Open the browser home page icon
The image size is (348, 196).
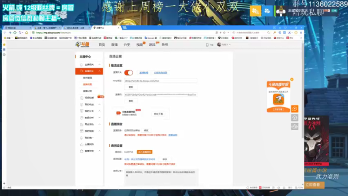tap(27, 33)
